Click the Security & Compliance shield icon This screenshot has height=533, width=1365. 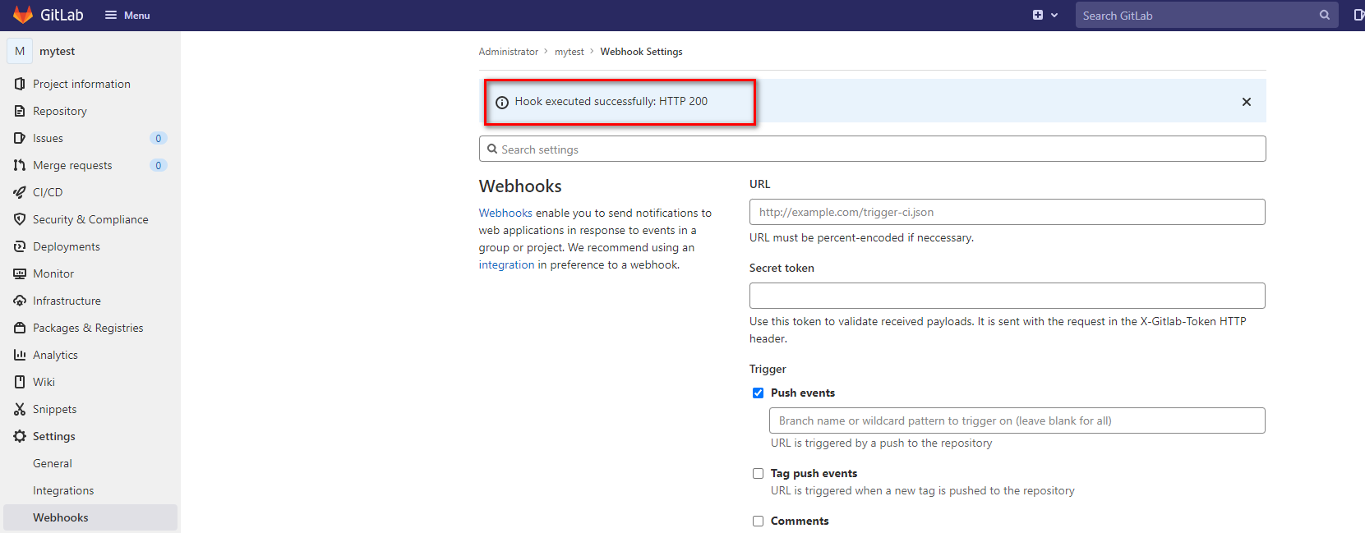20,219
